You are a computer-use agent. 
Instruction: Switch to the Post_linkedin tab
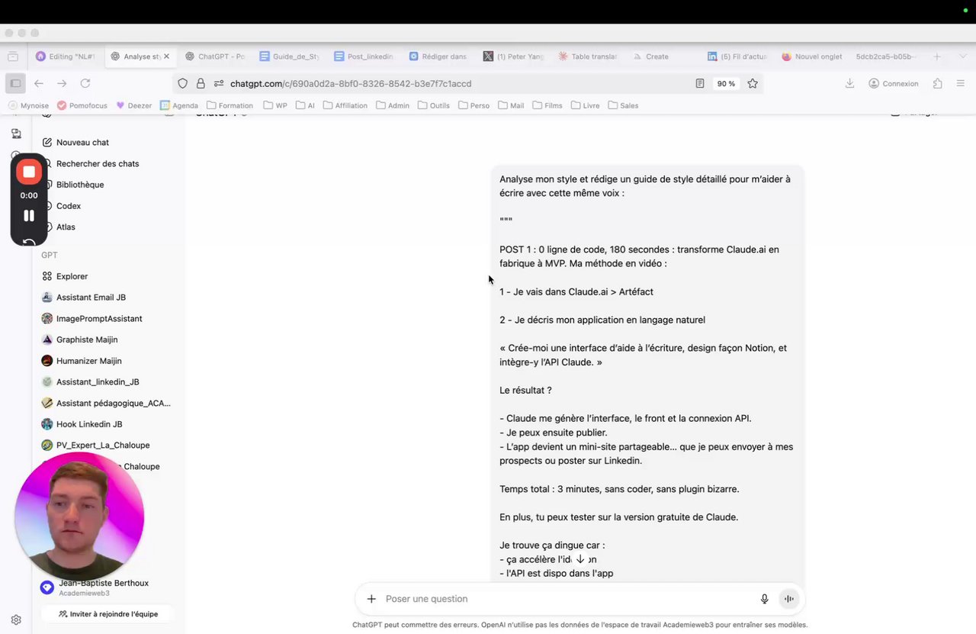coord(364,56)
